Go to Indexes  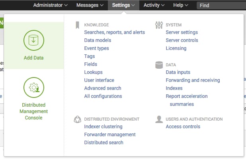click(x=174, y=88)
